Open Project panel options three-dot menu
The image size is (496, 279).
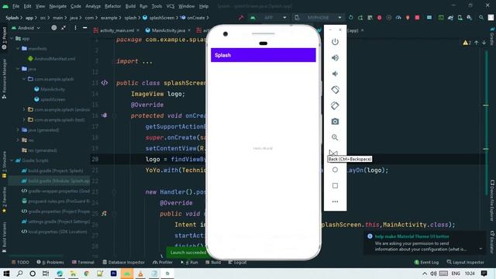[x=75, y=28]
